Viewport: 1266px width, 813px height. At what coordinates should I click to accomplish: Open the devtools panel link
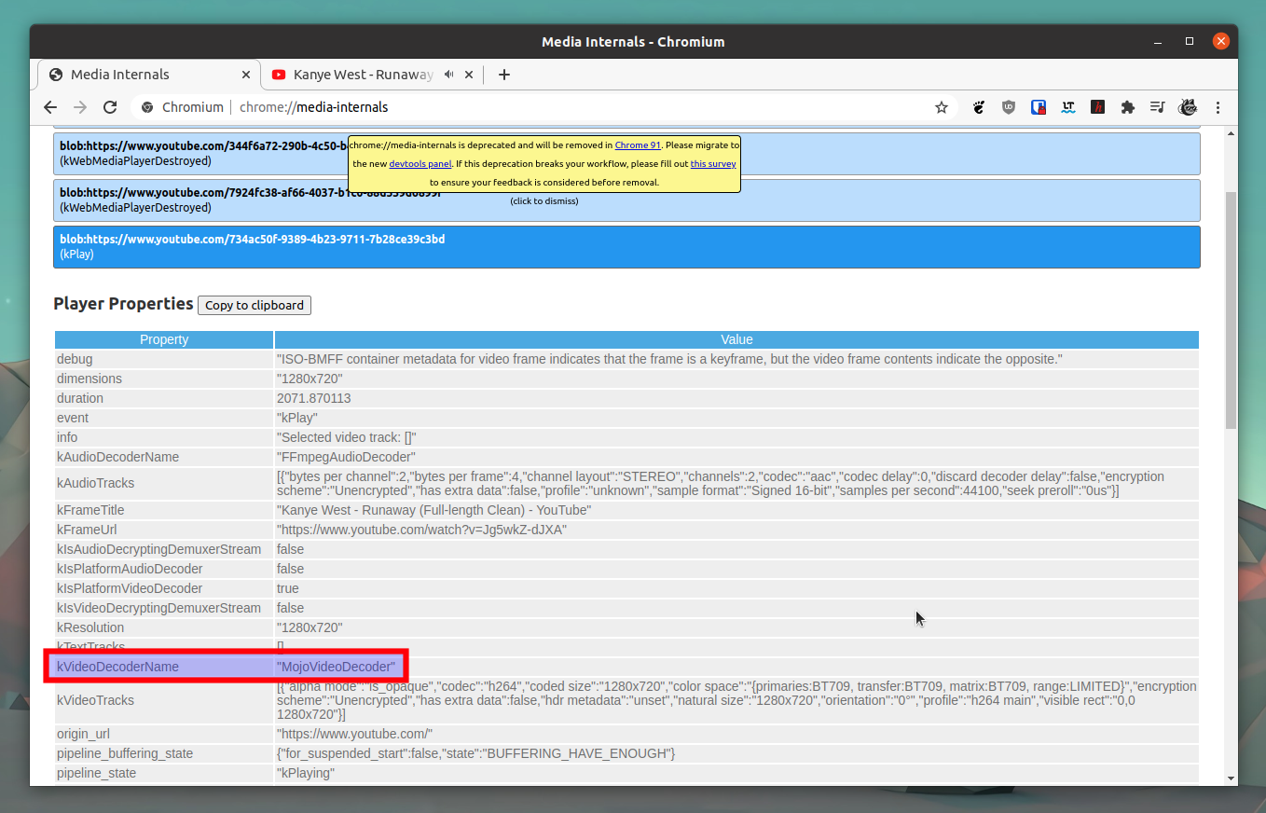[420, 163]
